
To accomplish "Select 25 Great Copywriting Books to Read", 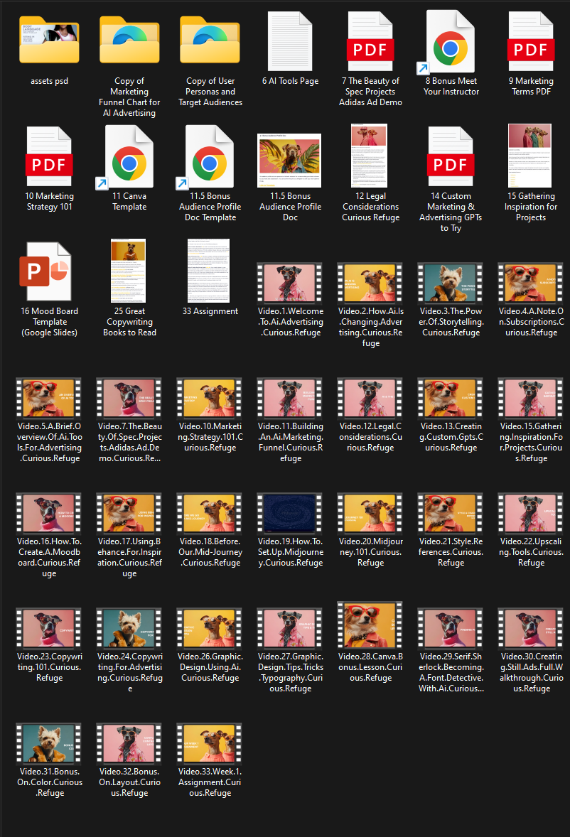I will pyautogui.click(x=129, y=271).
